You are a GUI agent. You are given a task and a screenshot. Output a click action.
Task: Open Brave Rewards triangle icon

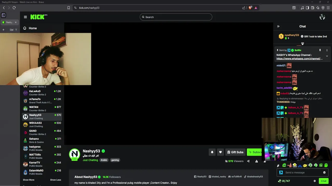[256, 8]
